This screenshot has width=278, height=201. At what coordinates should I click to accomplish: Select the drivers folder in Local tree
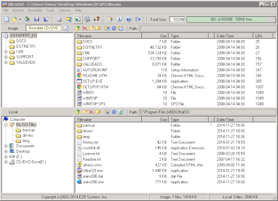point(28,135)
